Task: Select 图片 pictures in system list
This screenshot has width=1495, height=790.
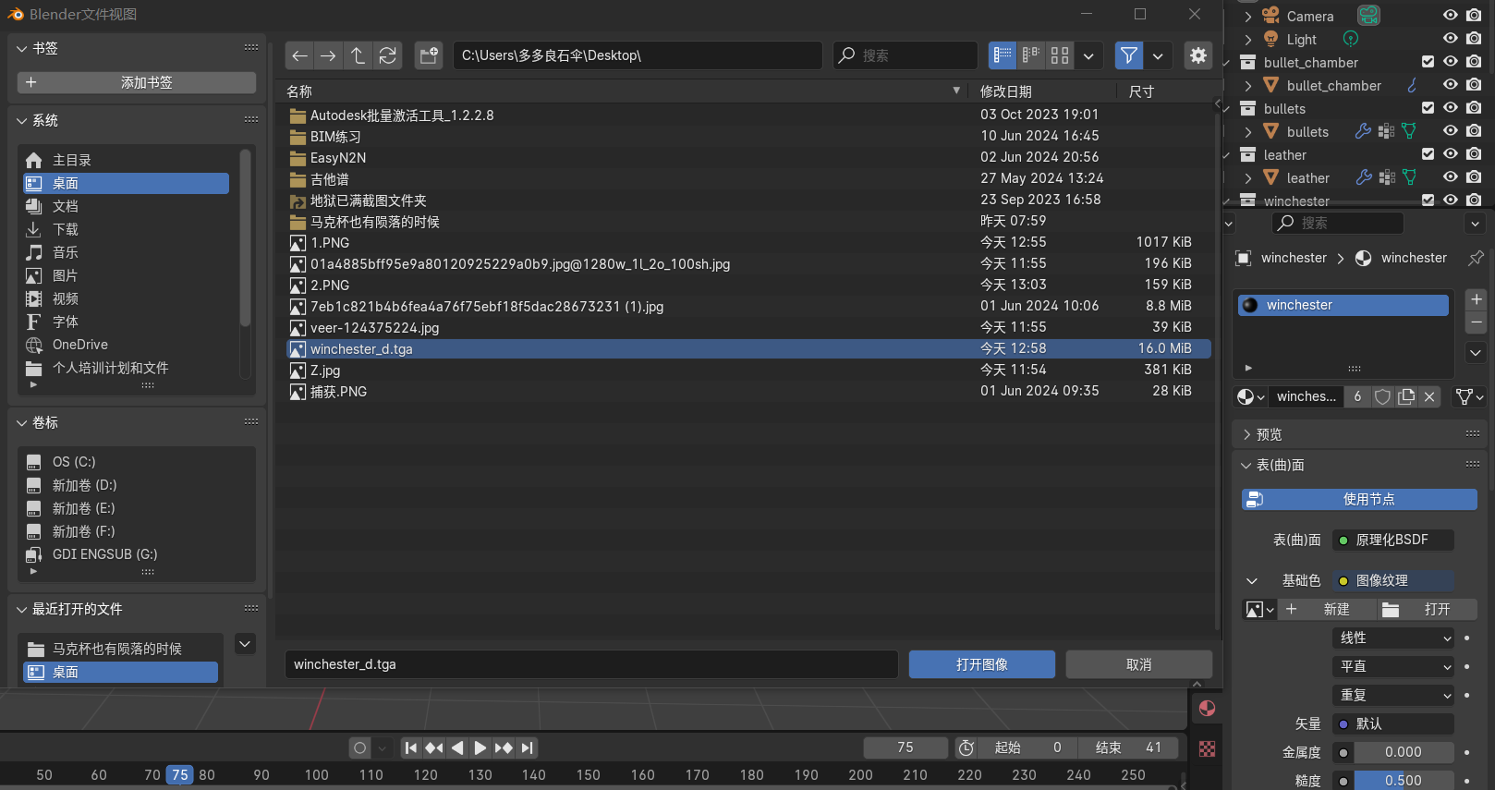Action: point(126,275)
